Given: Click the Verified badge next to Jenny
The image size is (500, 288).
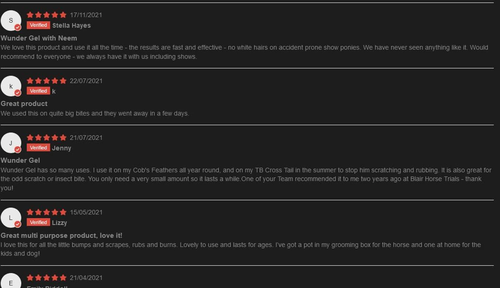Looking at the screenshot, I should point(38,148).
